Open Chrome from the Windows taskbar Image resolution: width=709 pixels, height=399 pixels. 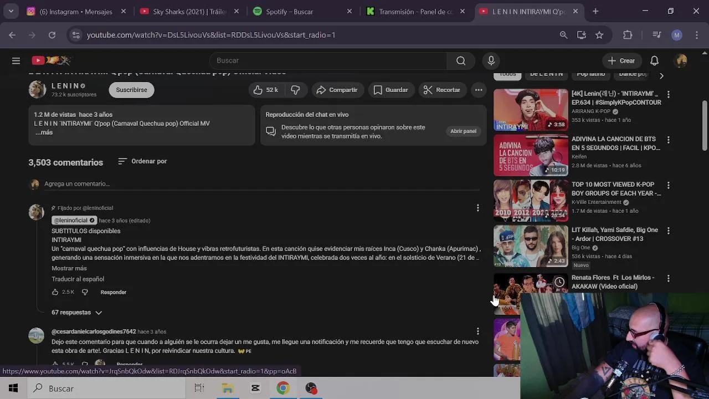pos(283,388)
